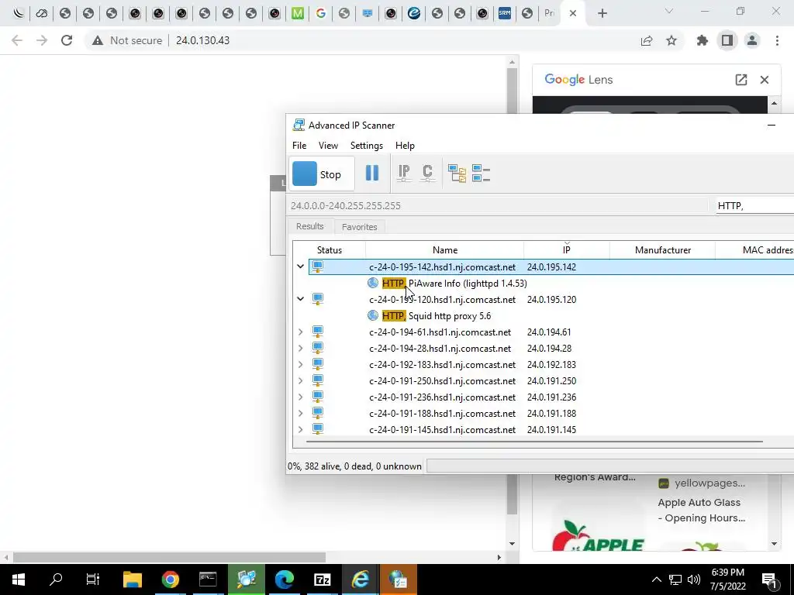Sort by the Name column header
Image resolution: width=794 pixels, height=595 pixels.
pyautogui.click(x=444, y=250)
